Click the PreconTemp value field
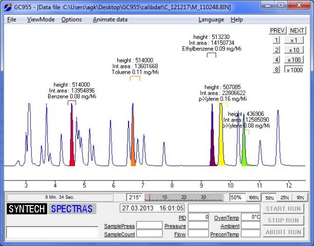Image resolution: width=314 pixels, height=246 pixels. (x=250, y=234)
